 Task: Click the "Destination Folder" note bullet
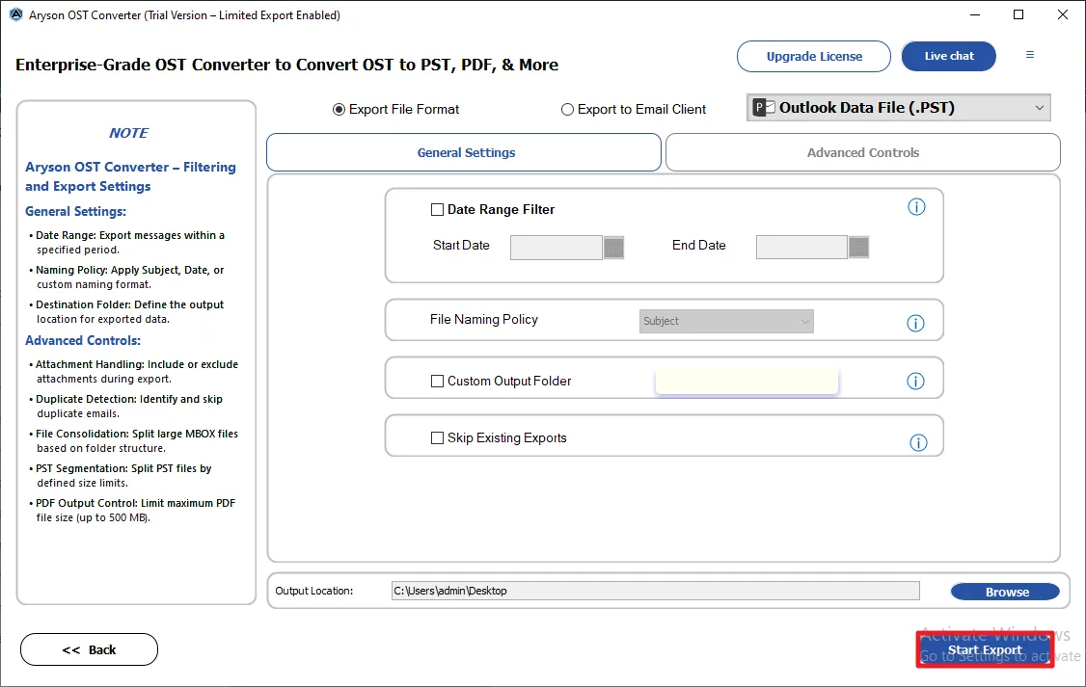tap(126, 311)
